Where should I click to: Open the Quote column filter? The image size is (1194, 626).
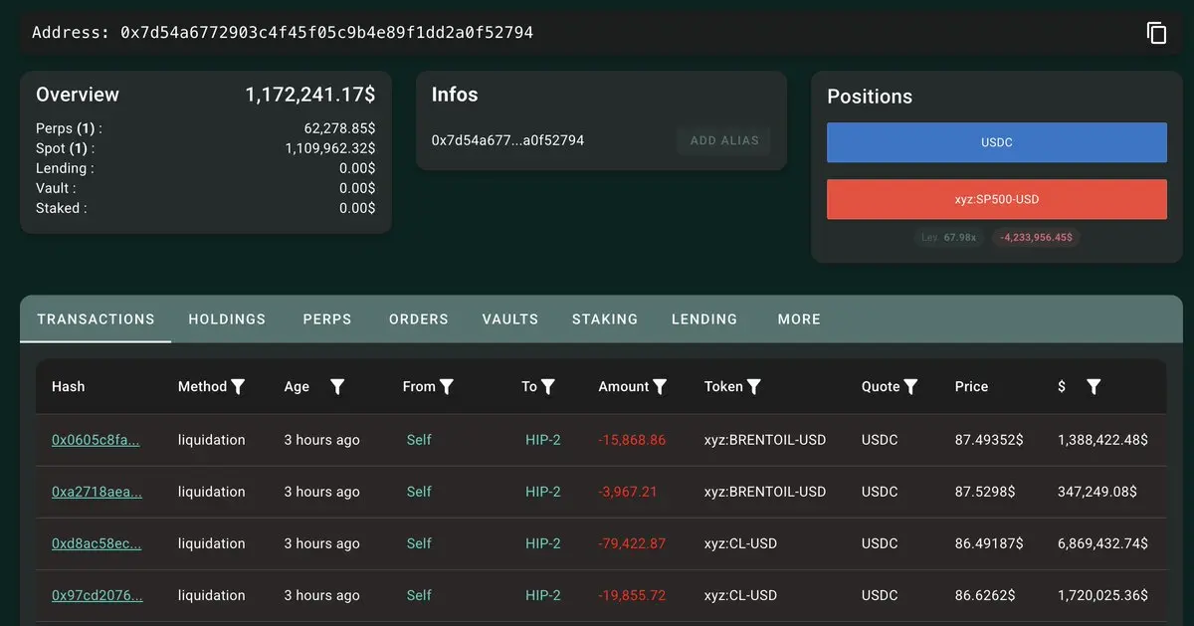point(911,387)
